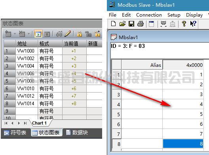The height and width of the screenshot is (155, 209).
Task: Click the force lock icon
Action: pyautogui.click(x=79, y=34)
